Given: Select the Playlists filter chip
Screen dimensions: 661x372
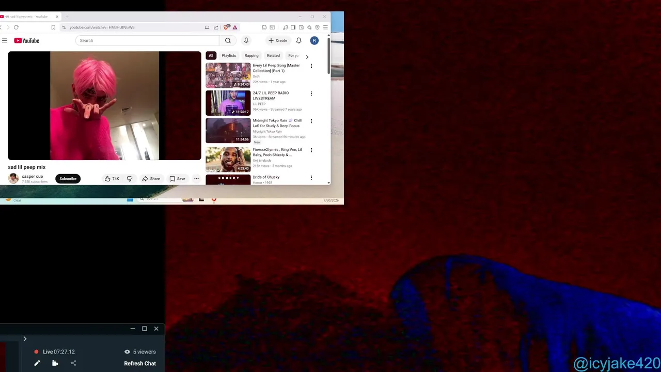Looking at the screenshot, I should [x=229, y=55].
